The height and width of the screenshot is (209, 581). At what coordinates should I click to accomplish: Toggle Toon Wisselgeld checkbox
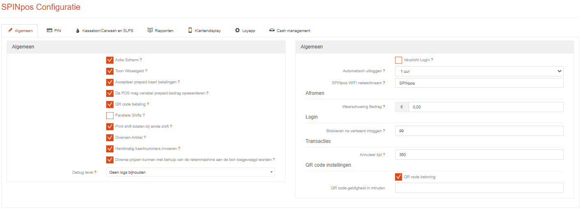point(110,71)
